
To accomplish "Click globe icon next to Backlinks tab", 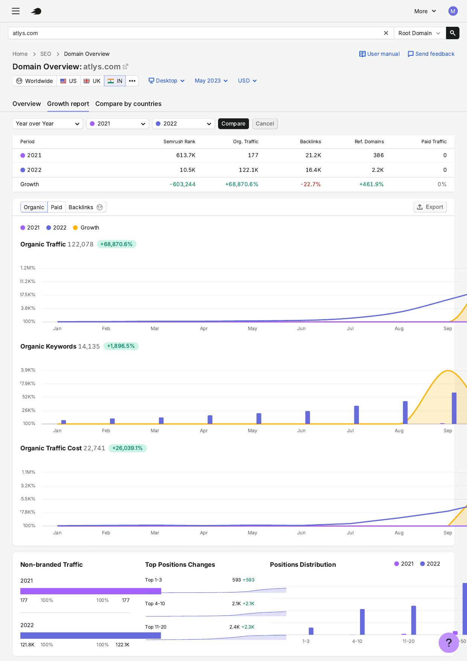I will click(100, 207).
